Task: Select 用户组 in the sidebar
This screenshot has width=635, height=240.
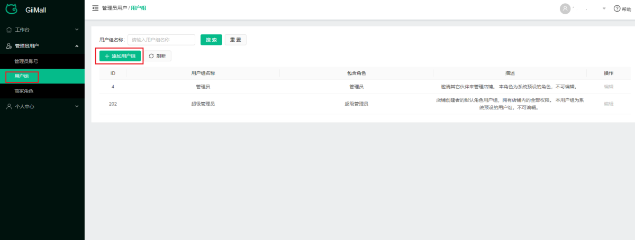Action: [22, 77]
